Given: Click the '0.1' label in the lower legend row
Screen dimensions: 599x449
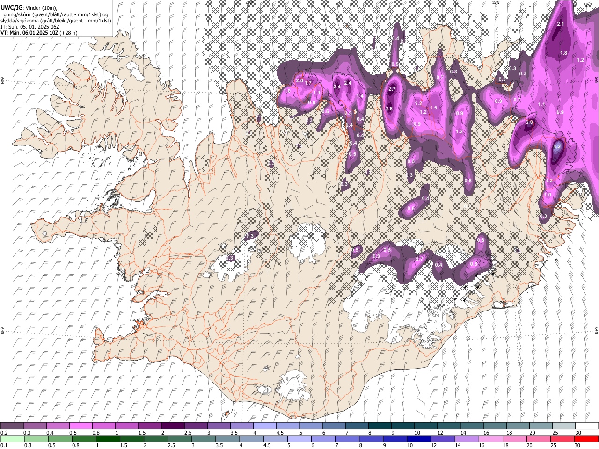Looking at the screenshot, I should coord(3,446).
